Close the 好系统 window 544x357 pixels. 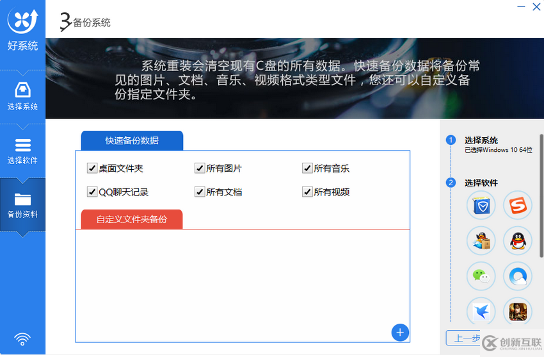click(536, 7)
